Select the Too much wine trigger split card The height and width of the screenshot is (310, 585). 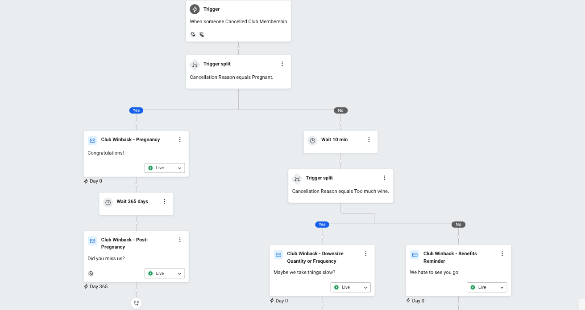(340, 186)
